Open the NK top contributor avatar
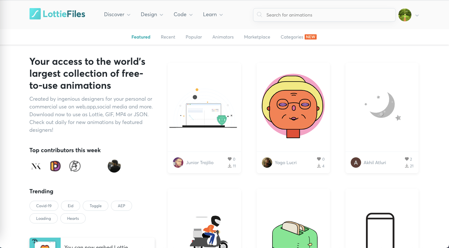 tap(36, 166)
